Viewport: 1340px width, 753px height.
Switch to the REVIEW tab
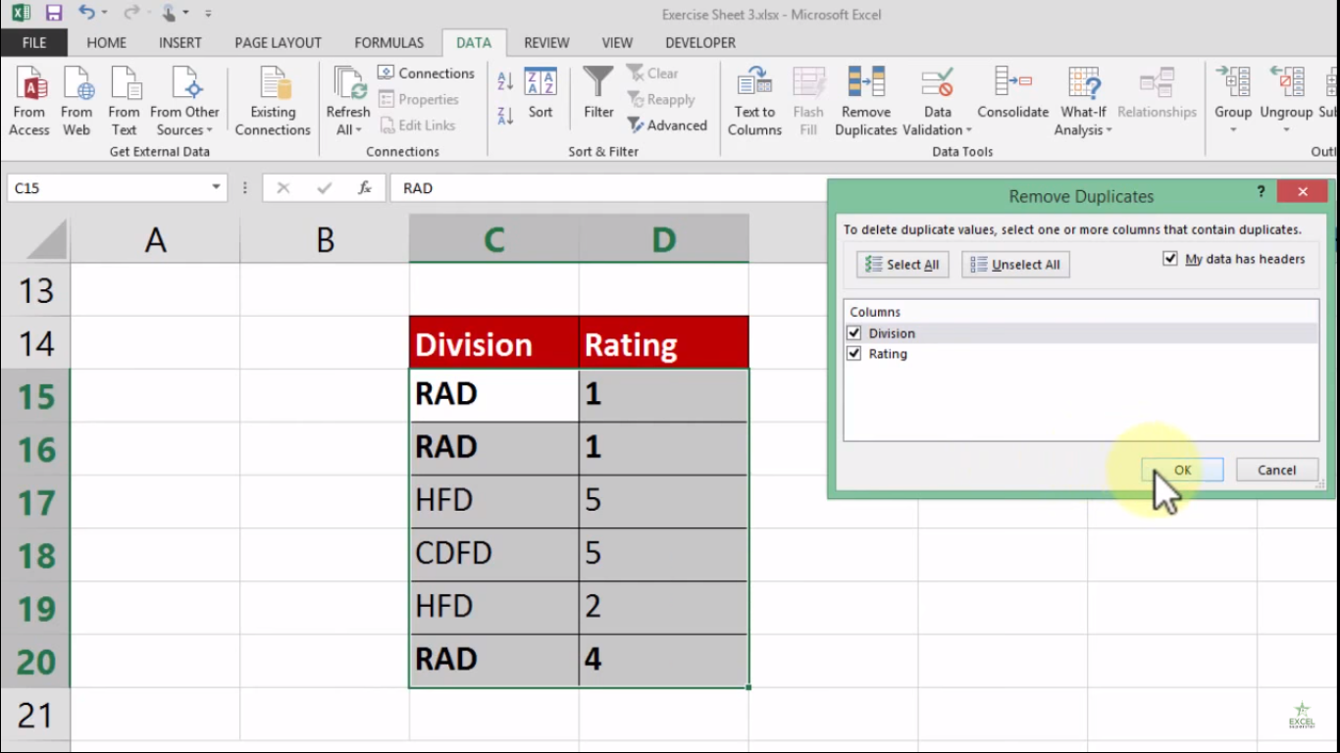(546, 43)
